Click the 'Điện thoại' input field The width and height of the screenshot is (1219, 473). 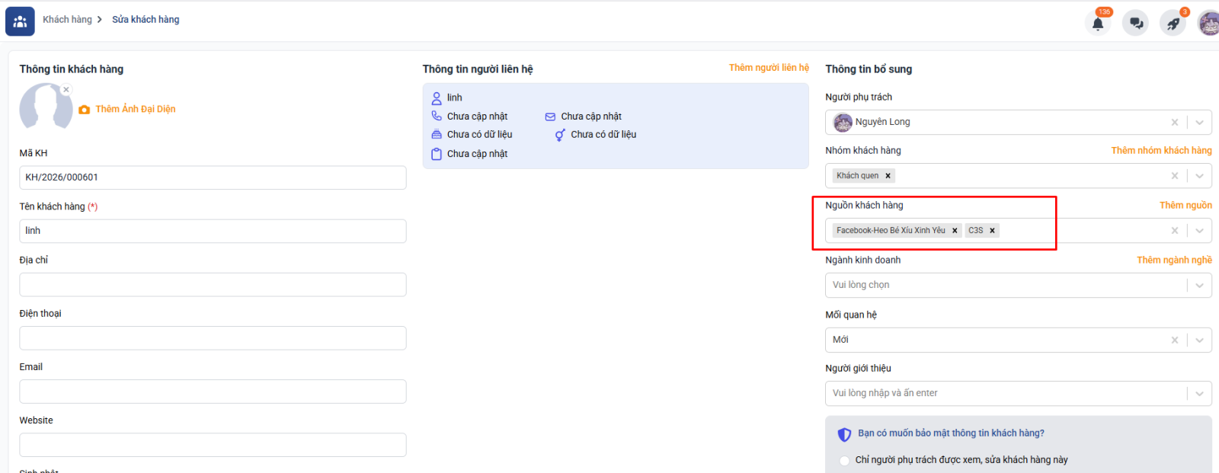click(213, 338)
